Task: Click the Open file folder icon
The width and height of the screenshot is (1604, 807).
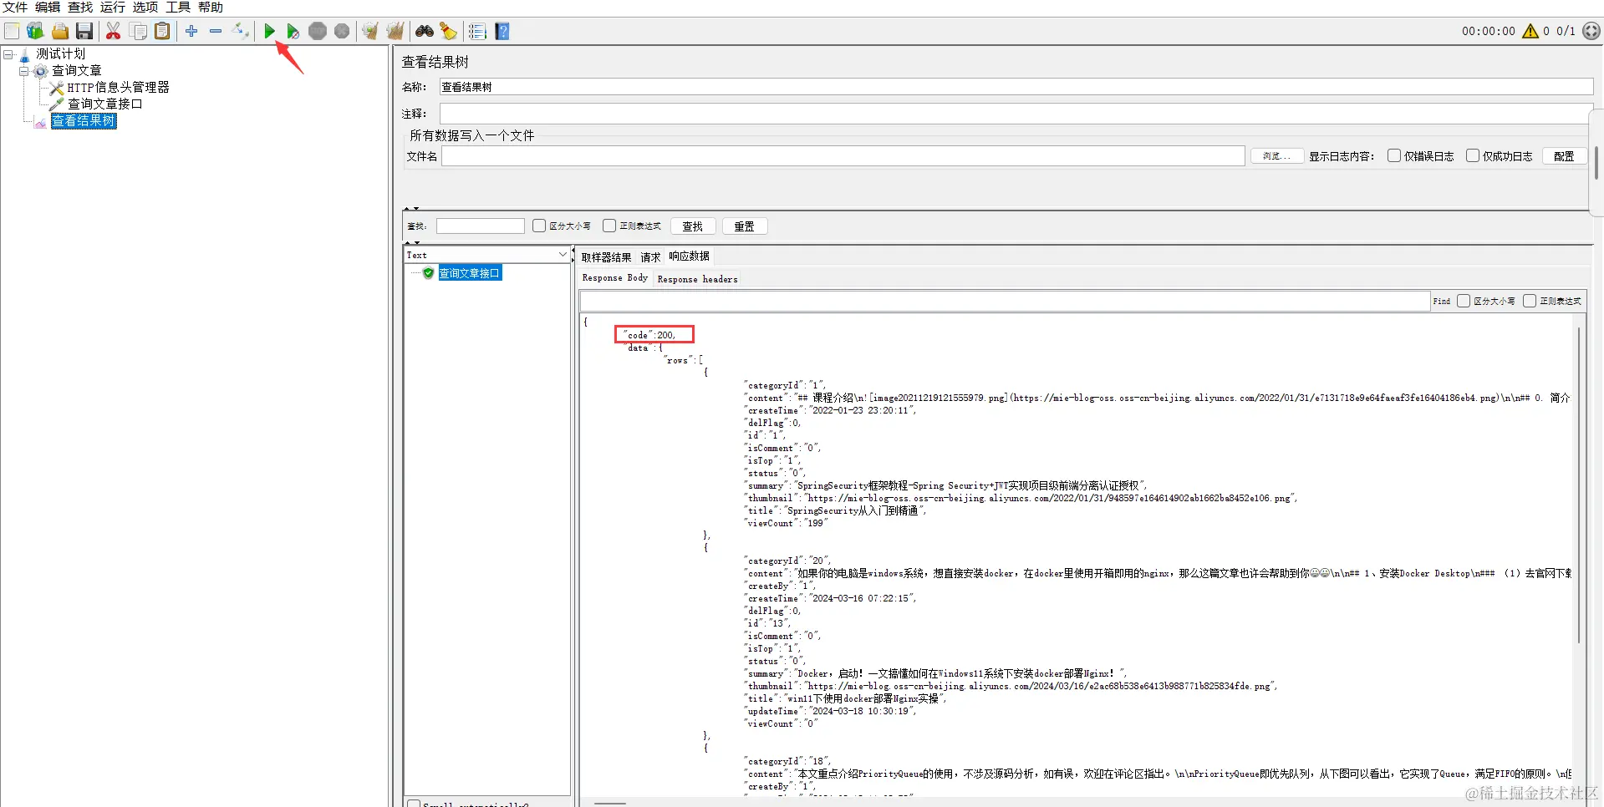Action: click(x=60, y=32)
